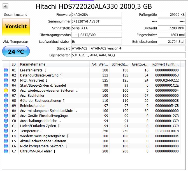Click the previous disk arrow button
Screen dimensions: 188x171
point(5,6)
